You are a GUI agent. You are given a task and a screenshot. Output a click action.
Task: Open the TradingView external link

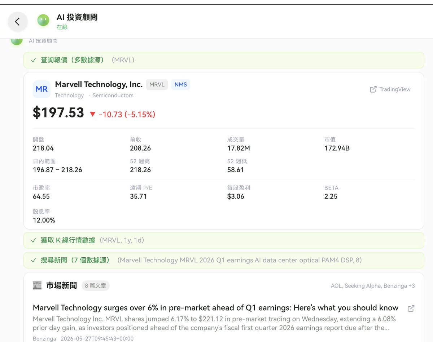click(390, 89)
